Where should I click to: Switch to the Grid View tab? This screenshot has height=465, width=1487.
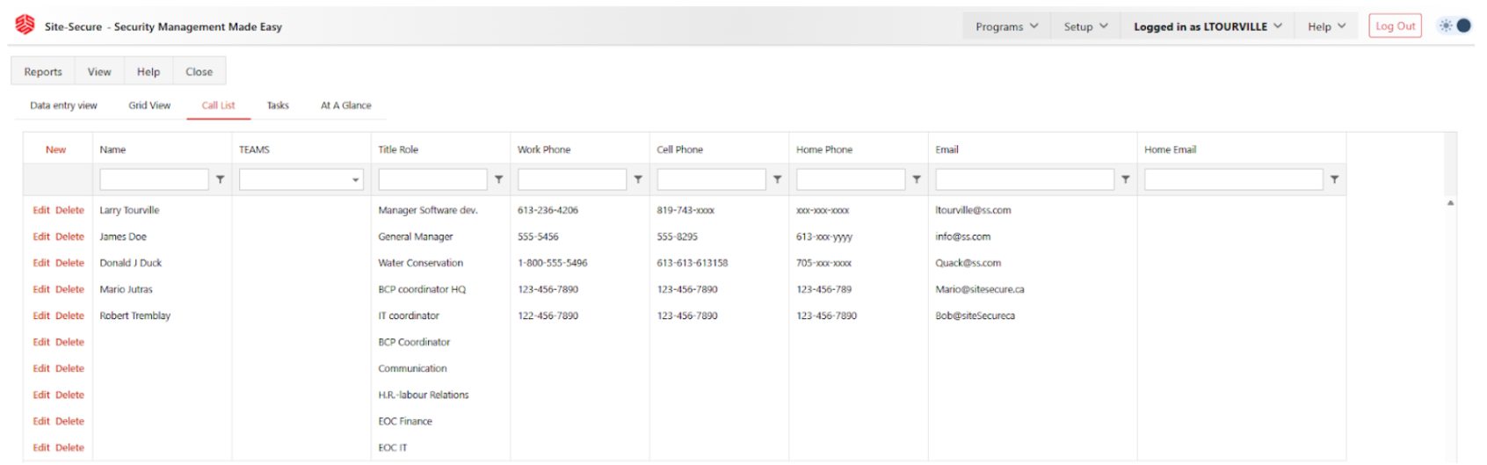[149, 105]
